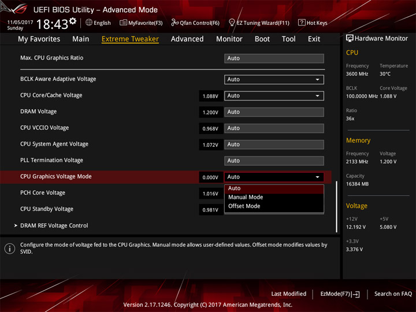Click the PLL Termination Voltage field

[x=274, y=161]
